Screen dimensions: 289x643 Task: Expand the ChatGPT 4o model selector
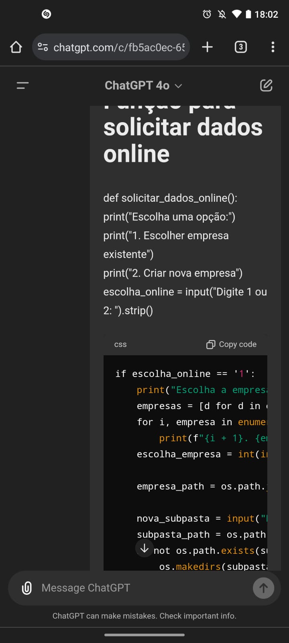[143, 86]
